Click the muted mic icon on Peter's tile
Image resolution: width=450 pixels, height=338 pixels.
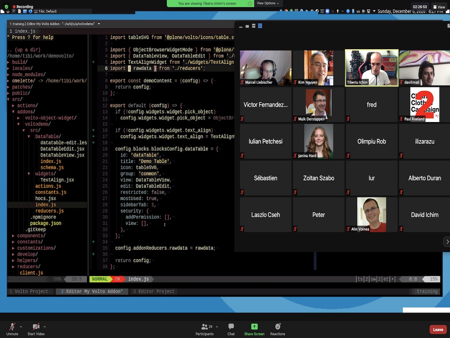[x=295, y=229]
